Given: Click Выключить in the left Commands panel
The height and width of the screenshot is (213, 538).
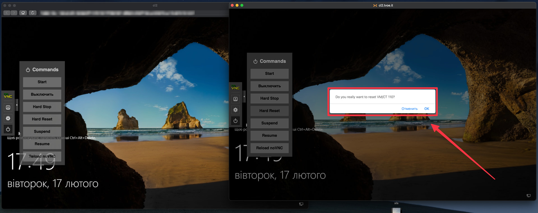Looking at the screenshot, I should pyautogui.click(x=42, y=94).
